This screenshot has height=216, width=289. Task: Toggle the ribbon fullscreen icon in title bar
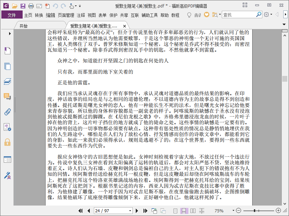click(x=245, y=5)
